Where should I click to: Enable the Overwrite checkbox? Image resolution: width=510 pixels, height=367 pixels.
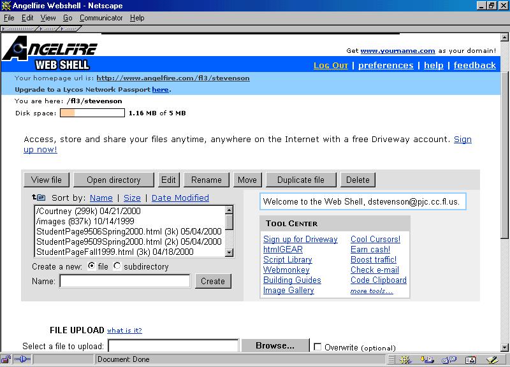pos(317,347)
